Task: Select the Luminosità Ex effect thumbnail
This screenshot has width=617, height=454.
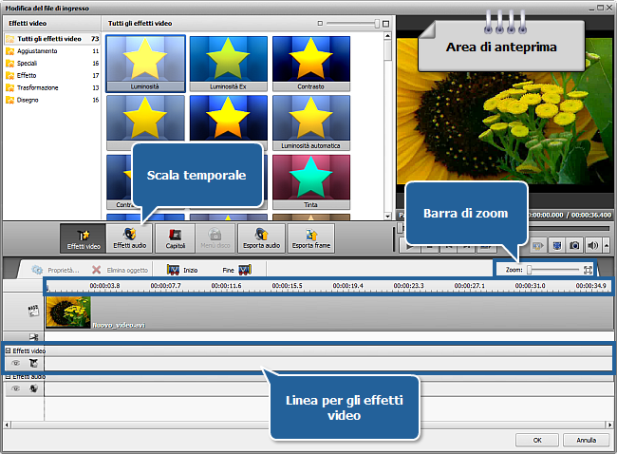Action: tap(228, 64)
